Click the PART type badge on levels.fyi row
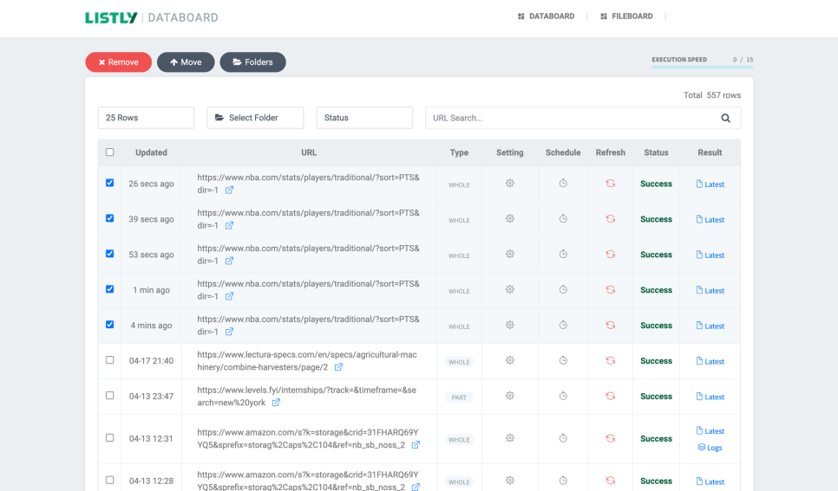Viewport: 838px width, 491px height. pyautogui.click(x=459, y=397)
